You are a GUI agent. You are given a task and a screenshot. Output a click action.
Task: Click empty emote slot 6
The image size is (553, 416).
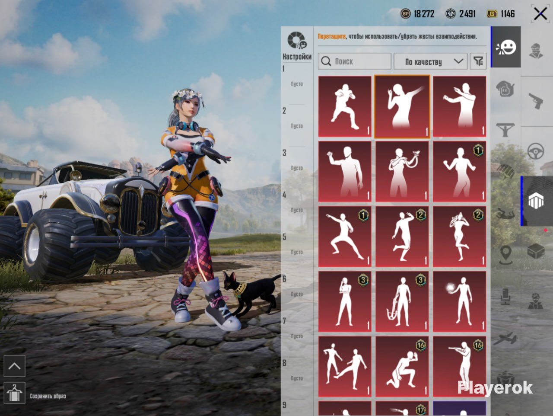(297, 294)
